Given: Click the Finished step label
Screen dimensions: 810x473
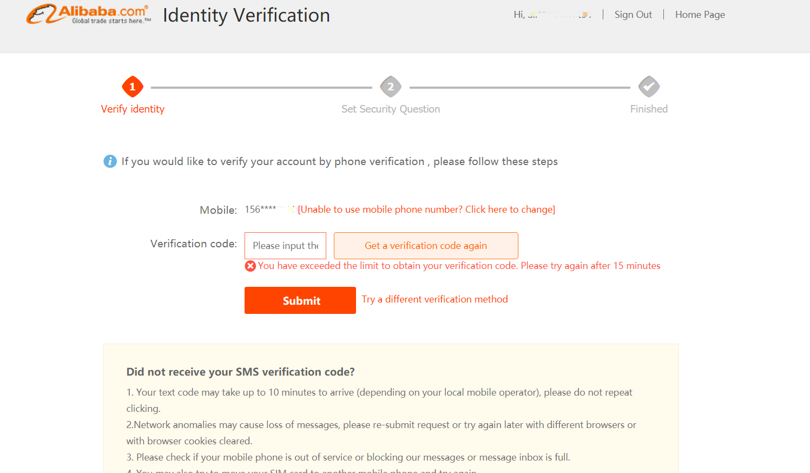Looking at the screenshot, I should [x=649, y=109].
